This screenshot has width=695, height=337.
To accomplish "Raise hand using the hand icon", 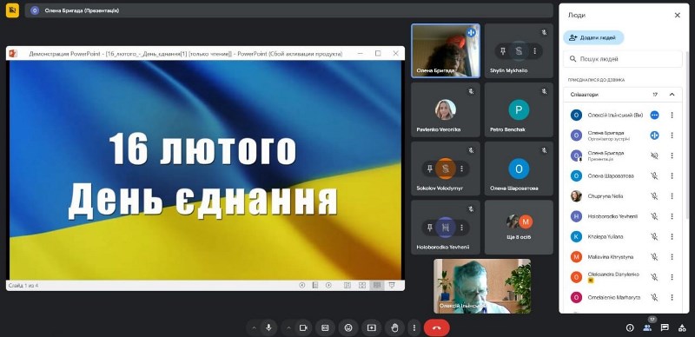I will [394, 327].
